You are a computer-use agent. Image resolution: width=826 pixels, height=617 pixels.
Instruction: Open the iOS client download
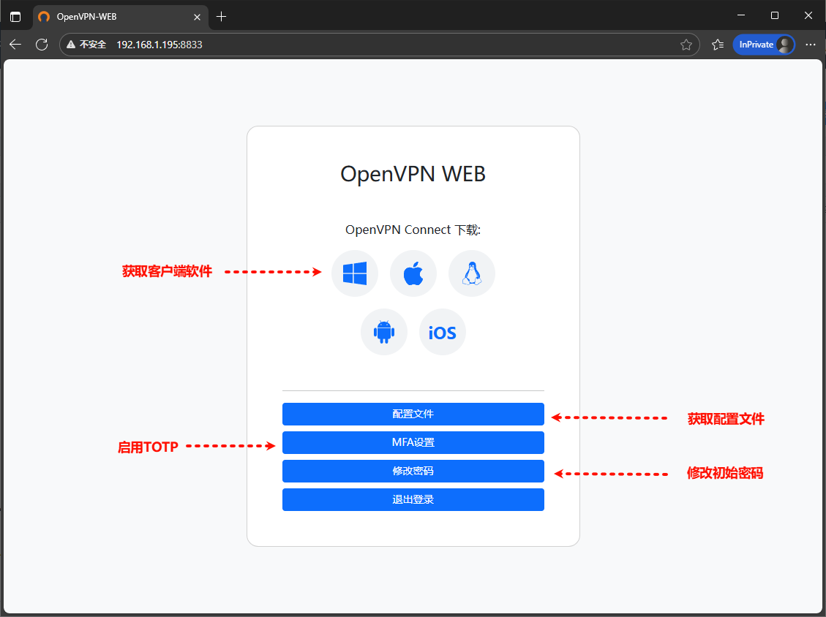443,332
